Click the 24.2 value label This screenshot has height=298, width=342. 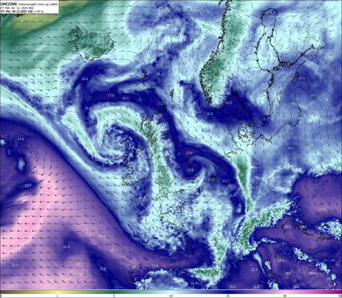pyautogui.click(x=296, y=287)
